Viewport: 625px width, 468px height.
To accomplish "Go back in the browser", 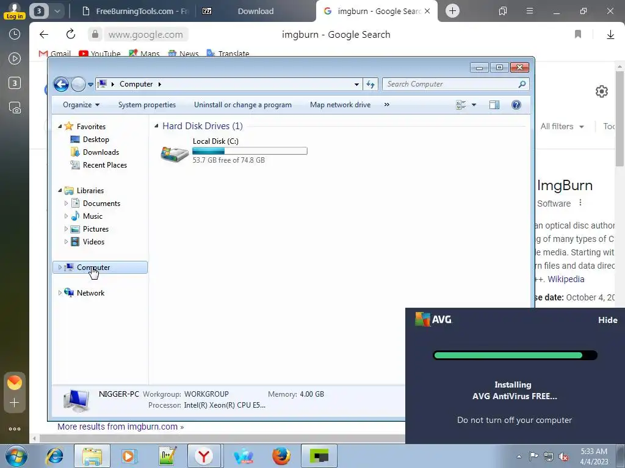I will click(x=44, y=34).
